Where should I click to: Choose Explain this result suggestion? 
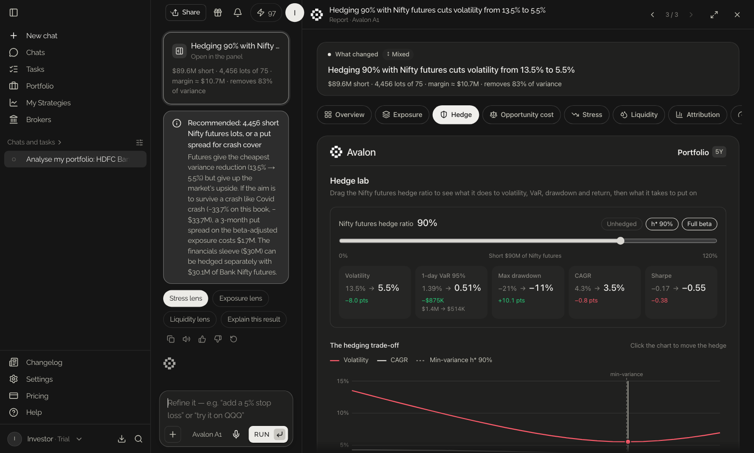254,319
